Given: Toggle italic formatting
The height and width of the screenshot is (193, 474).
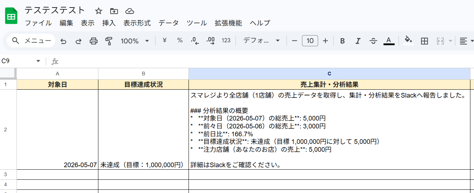Looking at the screenshot, I should click(x=358, y=41).
